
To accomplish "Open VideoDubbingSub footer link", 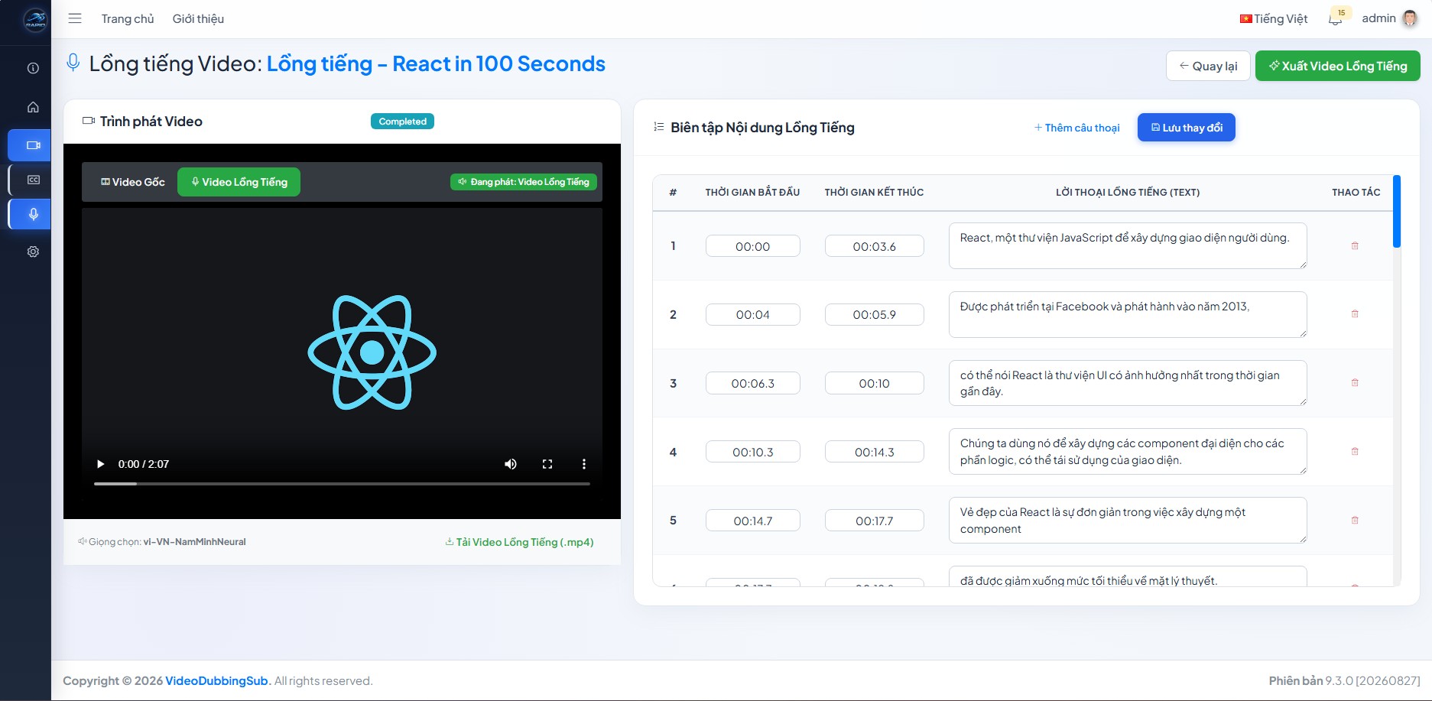I will 217,681.
